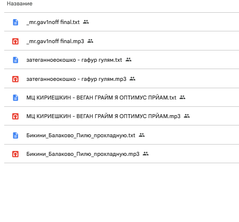Click the audio icon for _mr.gav1noff final.mp3
The width and height of the screenshot is (239, 222).
tap(15, 41)
